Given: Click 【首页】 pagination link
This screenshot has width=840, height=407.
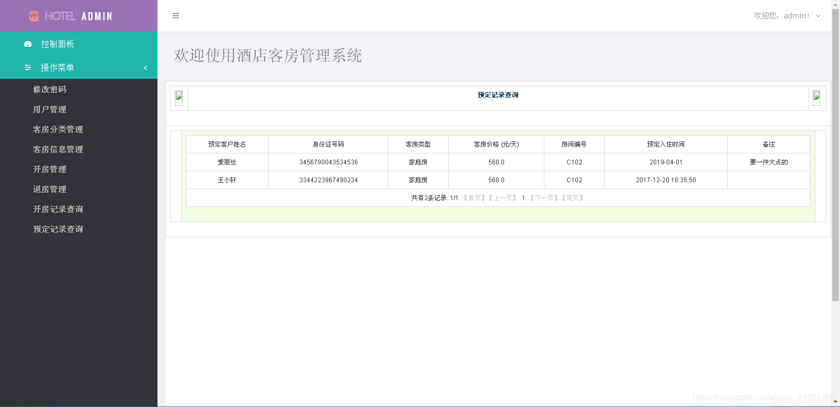Looking at the screenshot, I should (474, 198).
